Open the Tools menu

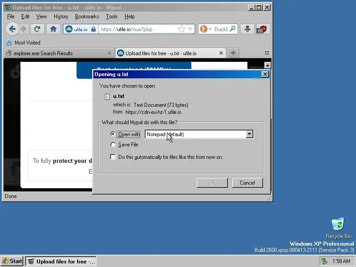coord(112,16)
